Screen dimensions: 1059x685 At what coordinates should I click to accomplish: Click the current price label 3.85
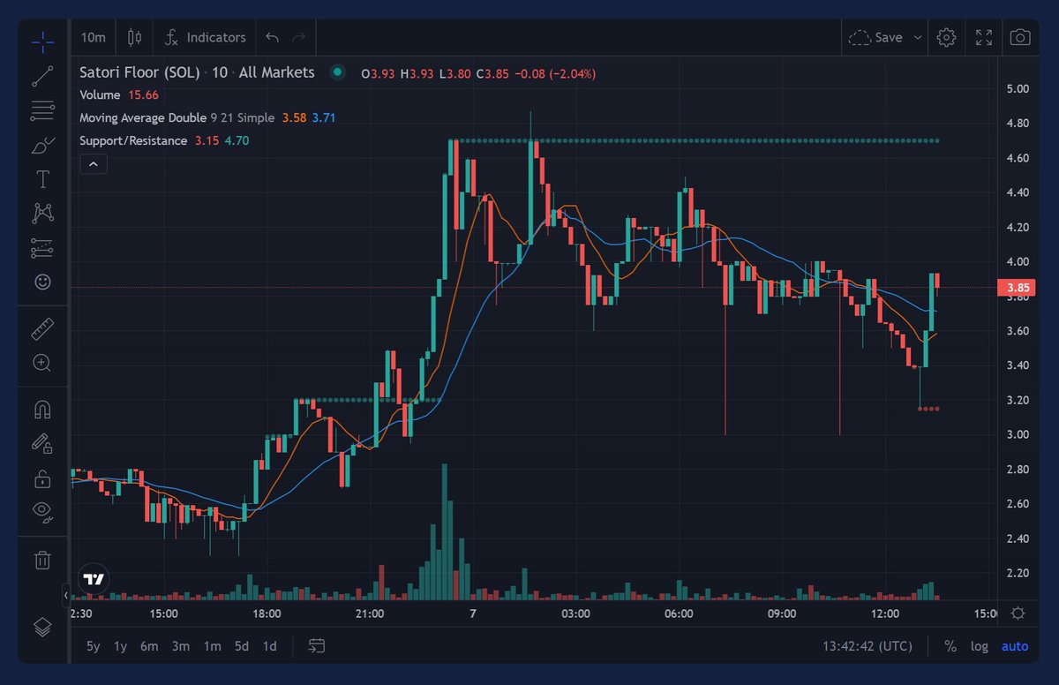[1017, 287]
